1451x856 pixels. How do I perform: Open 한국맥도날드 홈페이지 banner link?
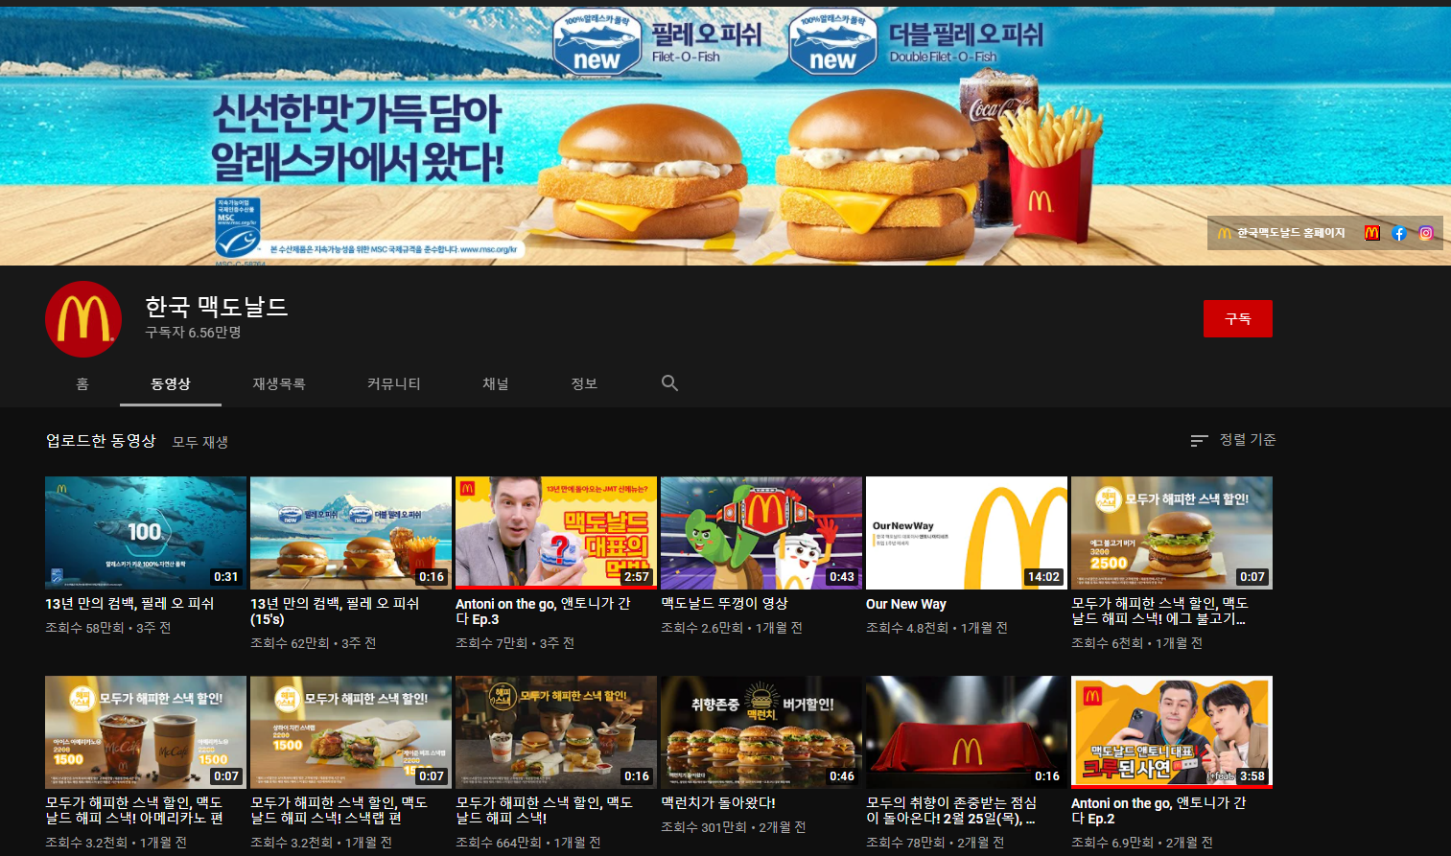(x=1291, y=233)
